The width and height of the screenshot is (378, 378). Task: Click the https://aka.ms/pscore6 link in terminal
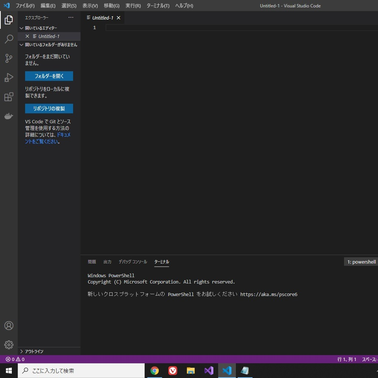[269, 294]
